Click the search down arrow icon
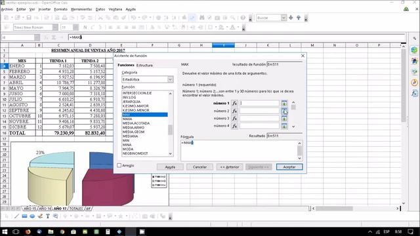Viewport: 420px width, 236px height. [x=291, y=18]
